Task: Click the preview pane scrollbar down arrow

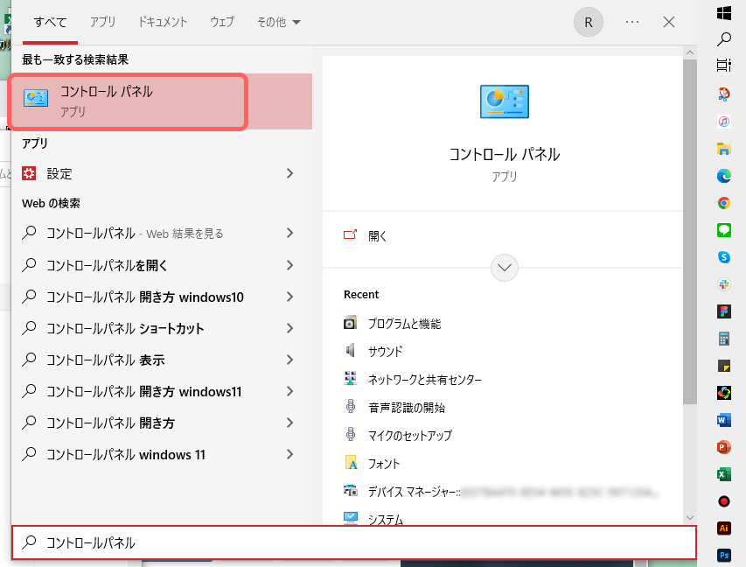Action: [x=690, y=518]
